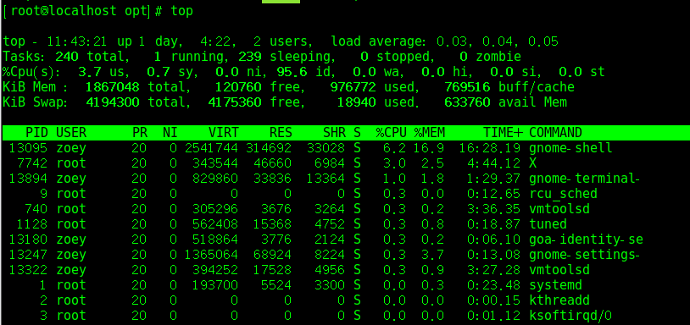690x325 pixels.
Task: Click KiB Swap total value 4194300
Action: pyautogui.click(x=113, y=102)
